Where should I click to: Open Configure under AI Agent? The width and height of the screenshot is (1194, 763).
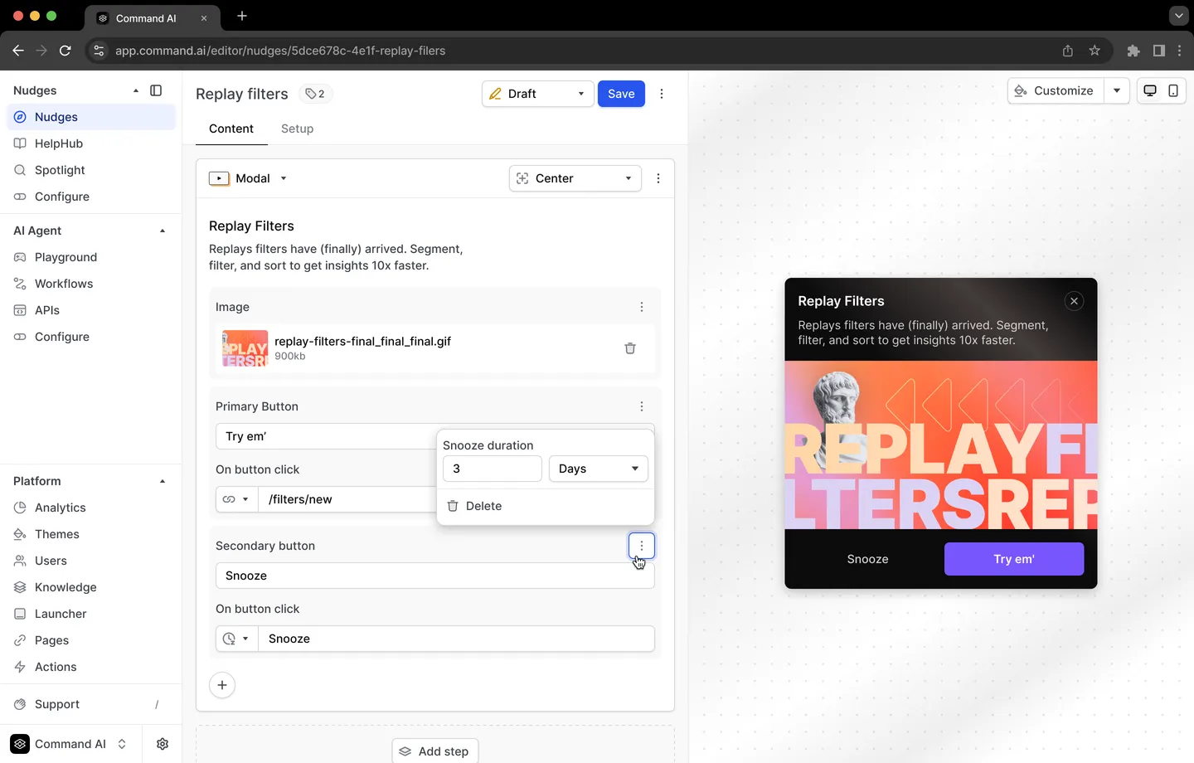tap(91, 337)
